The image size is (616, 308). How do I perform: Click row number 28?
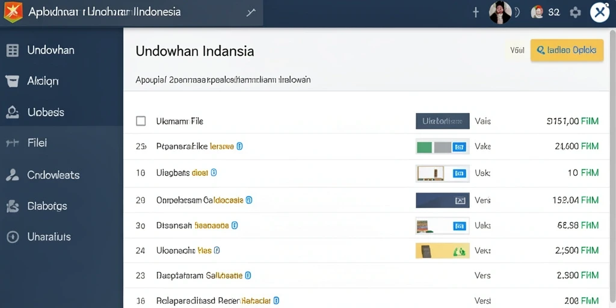141,200
